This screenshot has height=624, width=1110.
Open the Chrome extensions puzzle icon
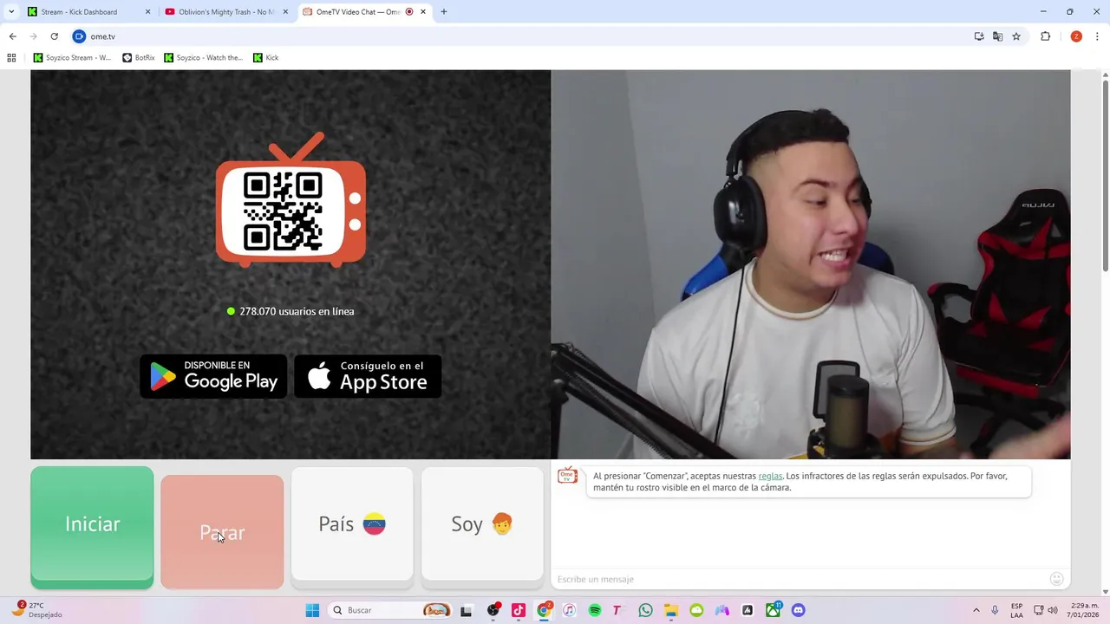click(1045, 36)
